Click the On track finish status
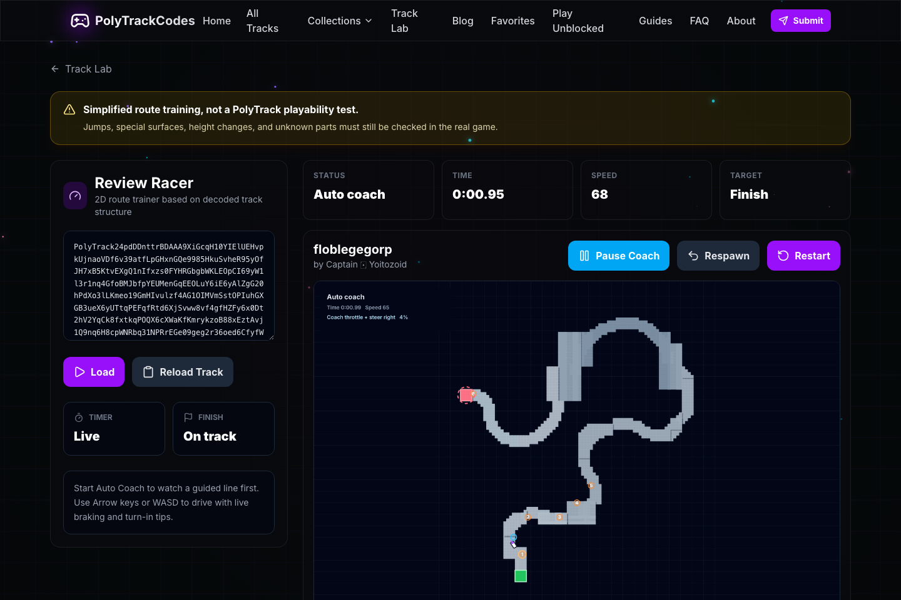 click(210, 436)
